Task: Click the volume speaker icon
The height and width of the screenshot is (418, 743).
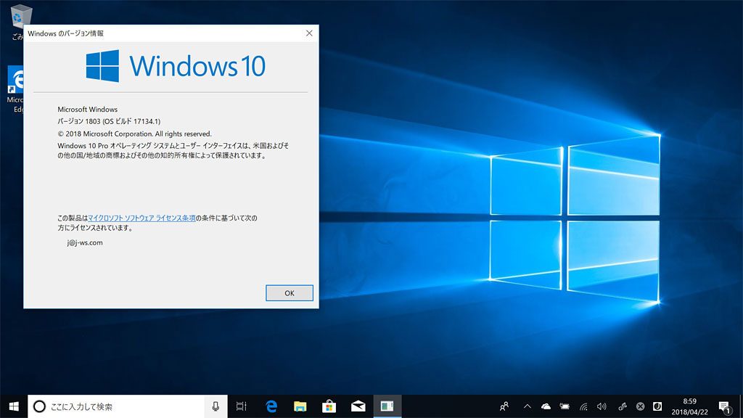Action: (x=602, y=406)
